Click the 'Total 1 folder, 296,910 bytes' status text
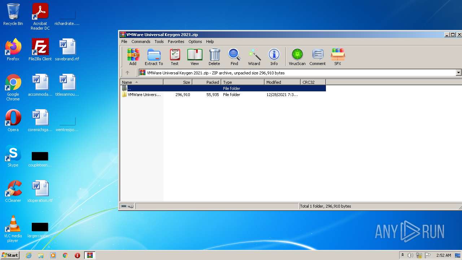Screen dimensions: 462x260 (x=326, y=206)
